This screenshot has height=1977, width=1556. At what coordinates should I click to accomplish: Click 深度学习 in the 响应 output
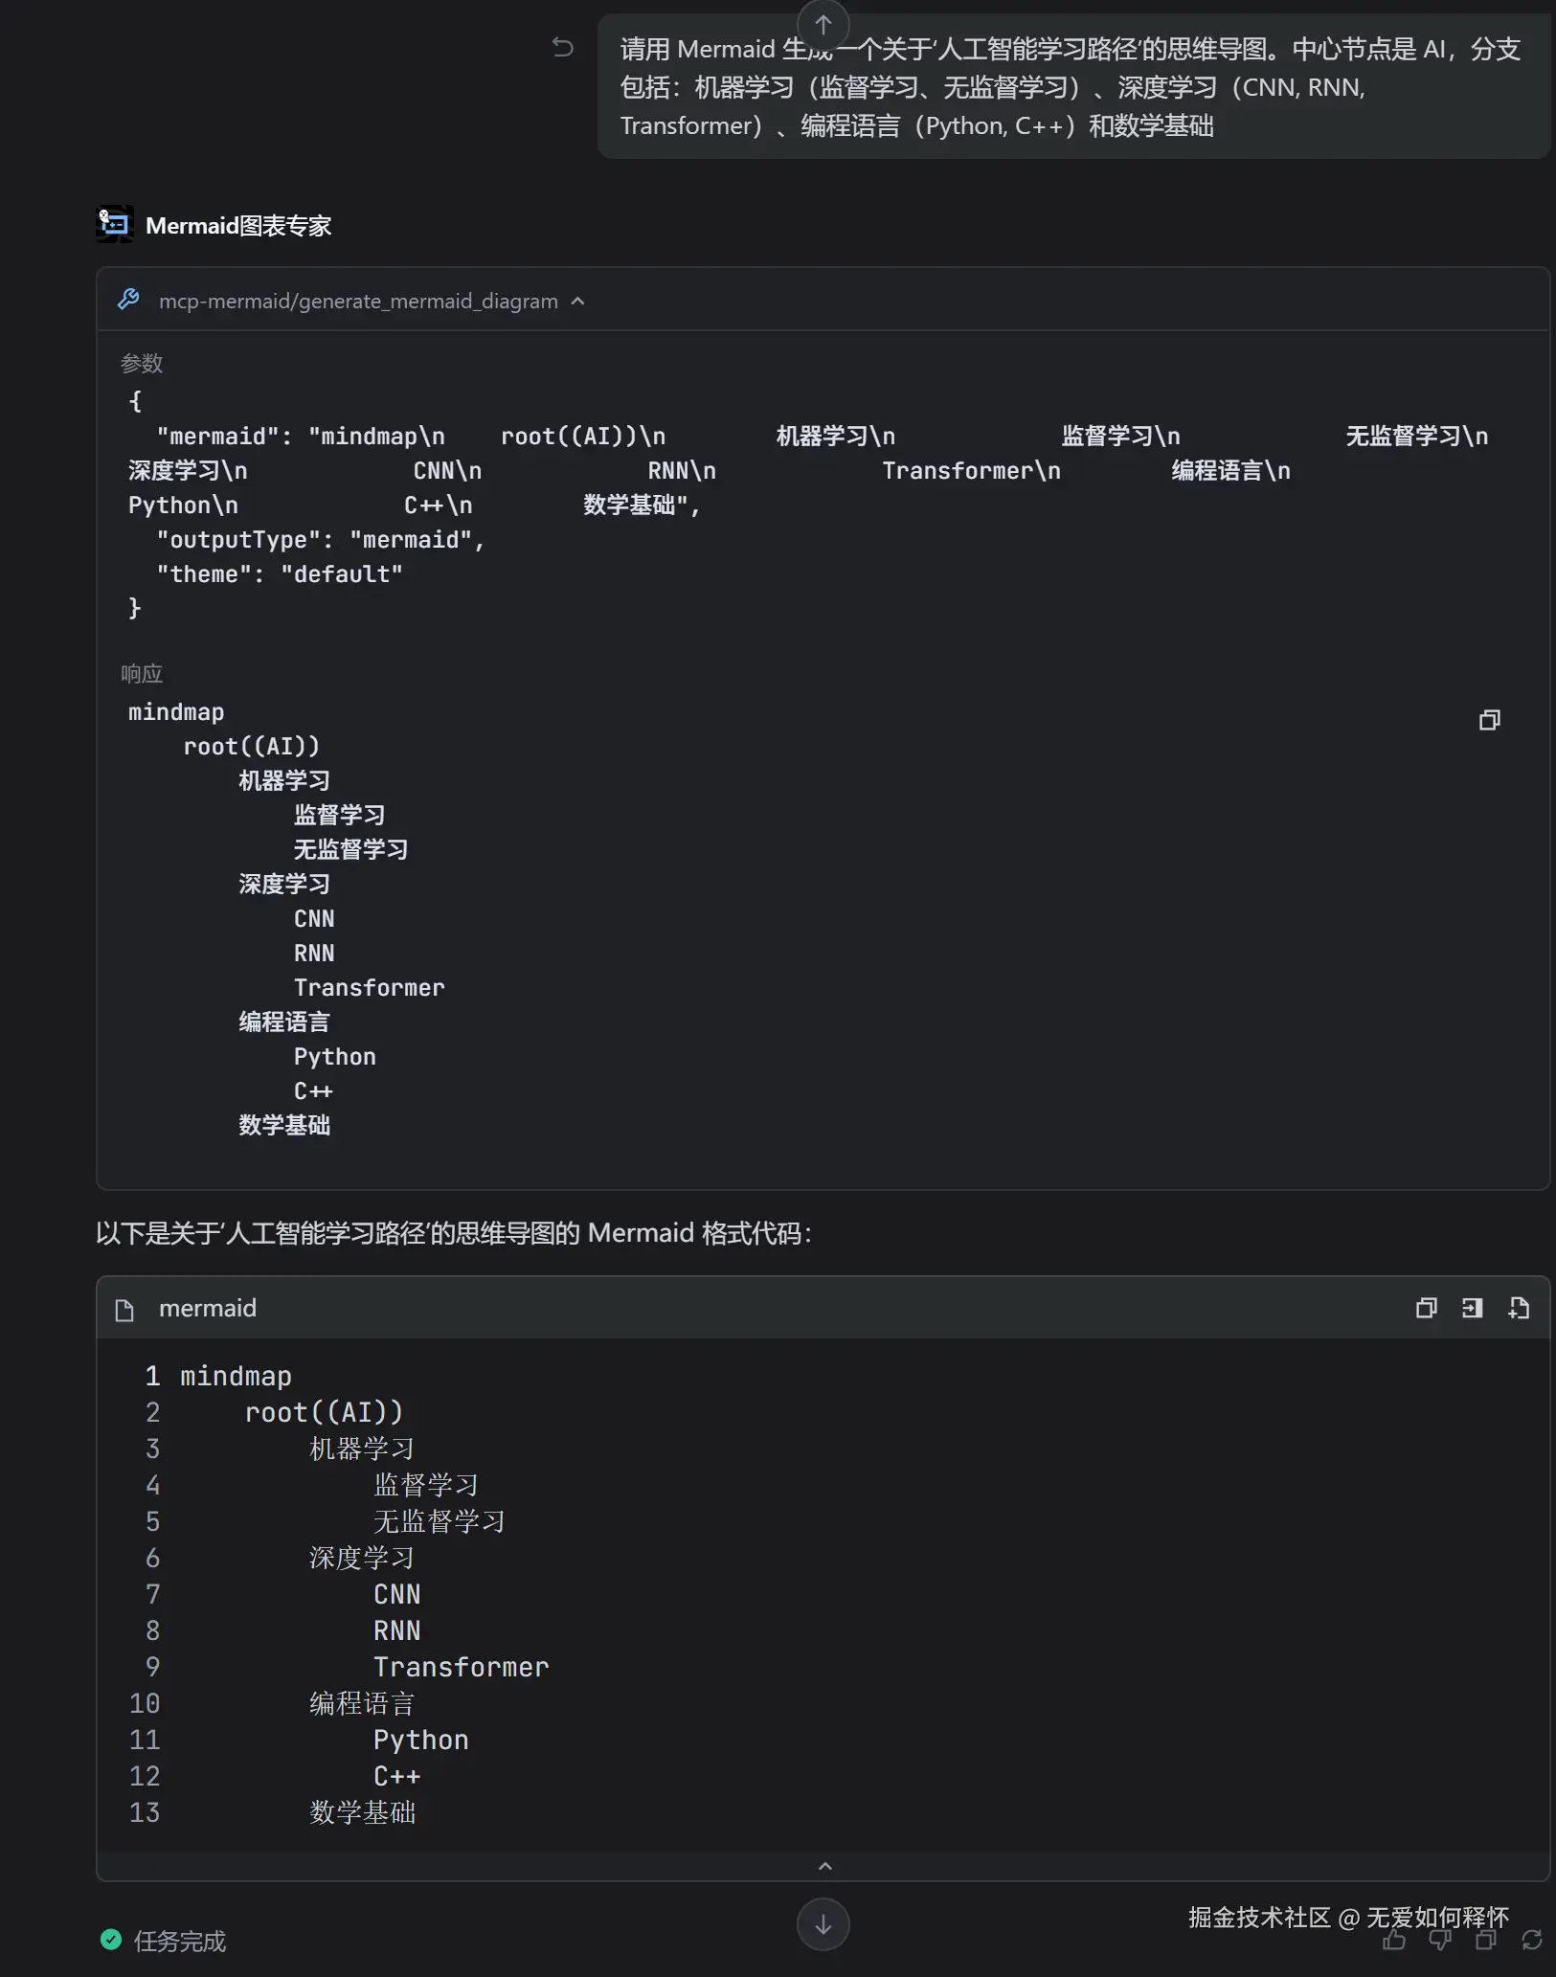coord(284,885)
